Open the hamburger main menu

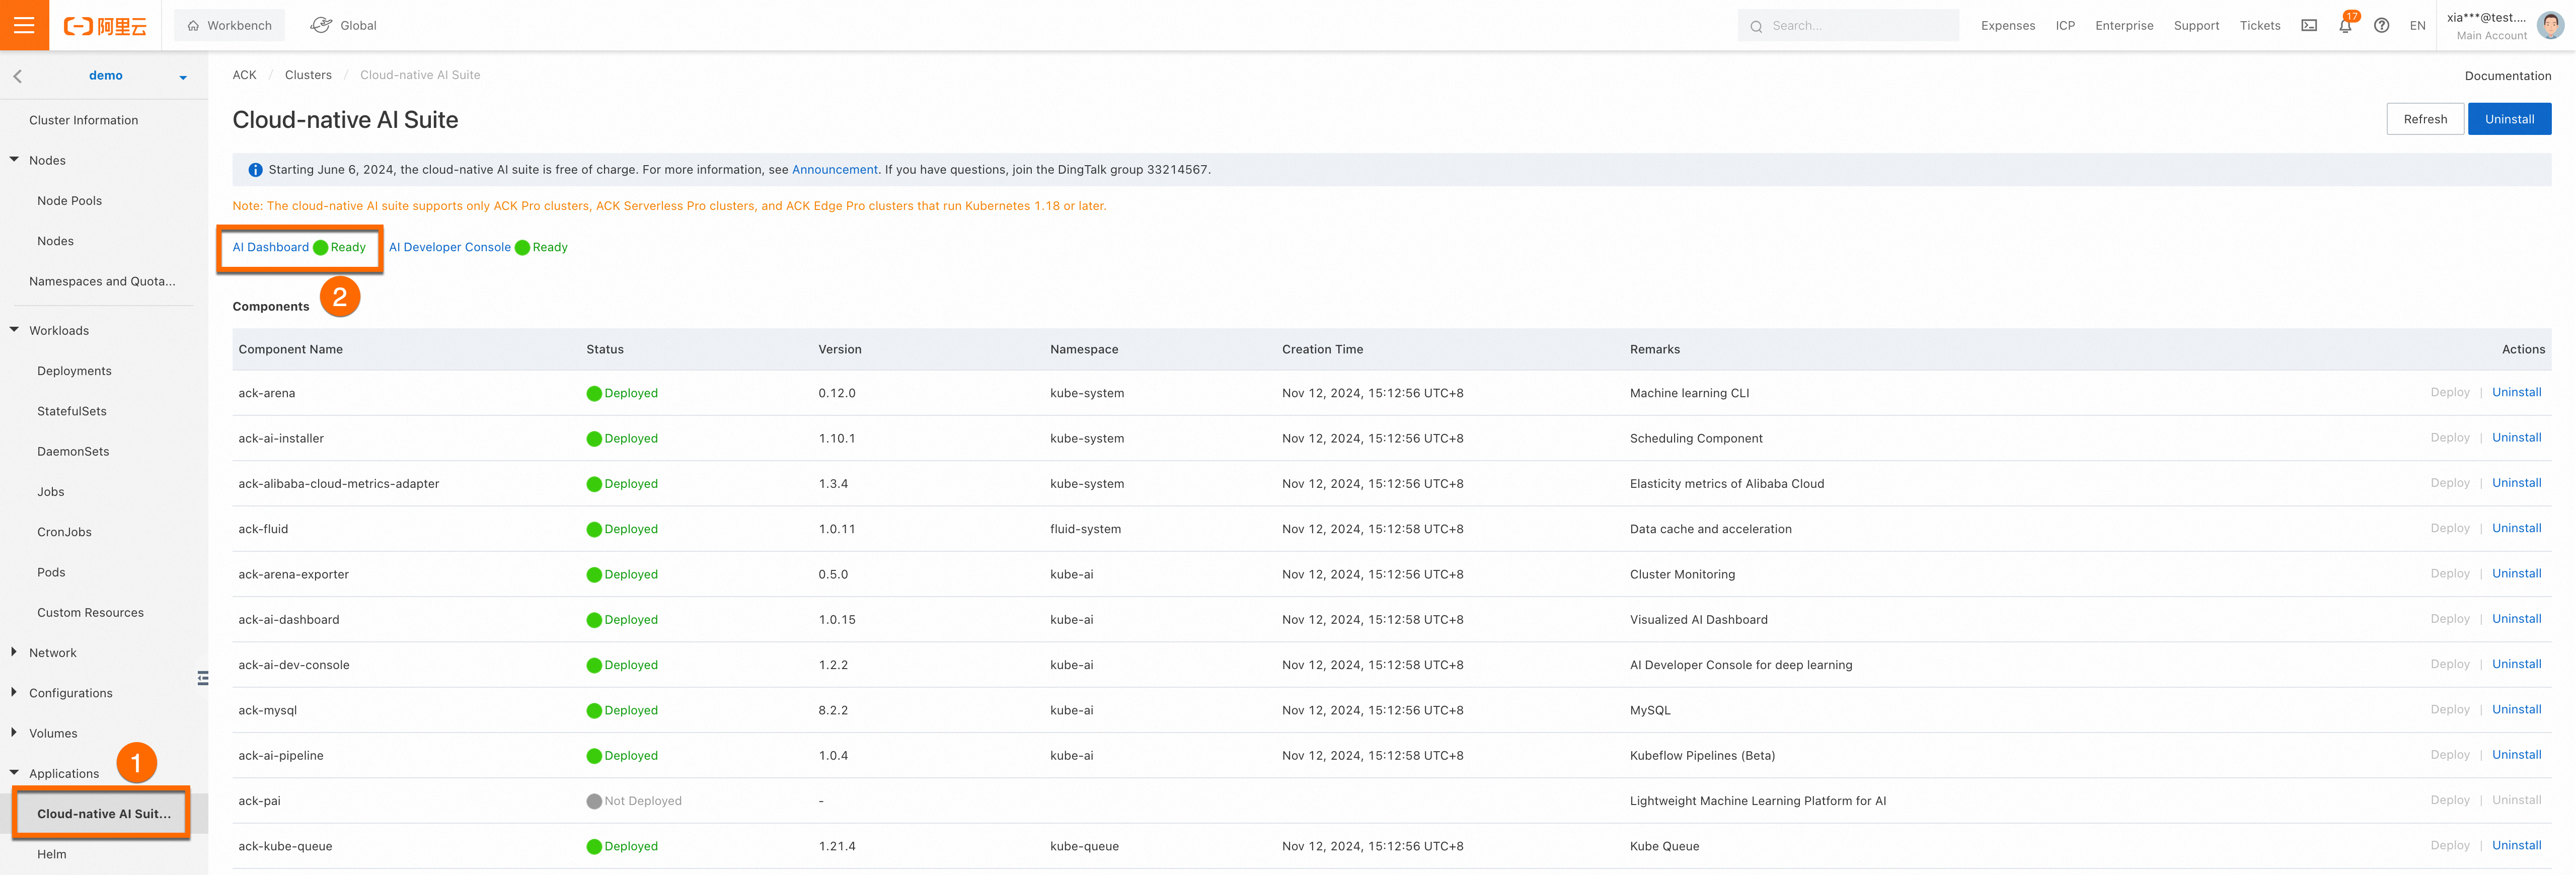[24, 25]
